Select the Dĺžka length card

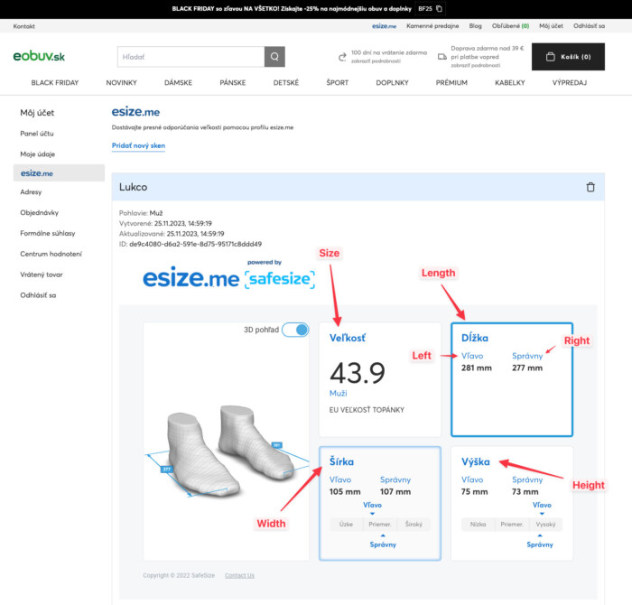(x=511, y=379)
